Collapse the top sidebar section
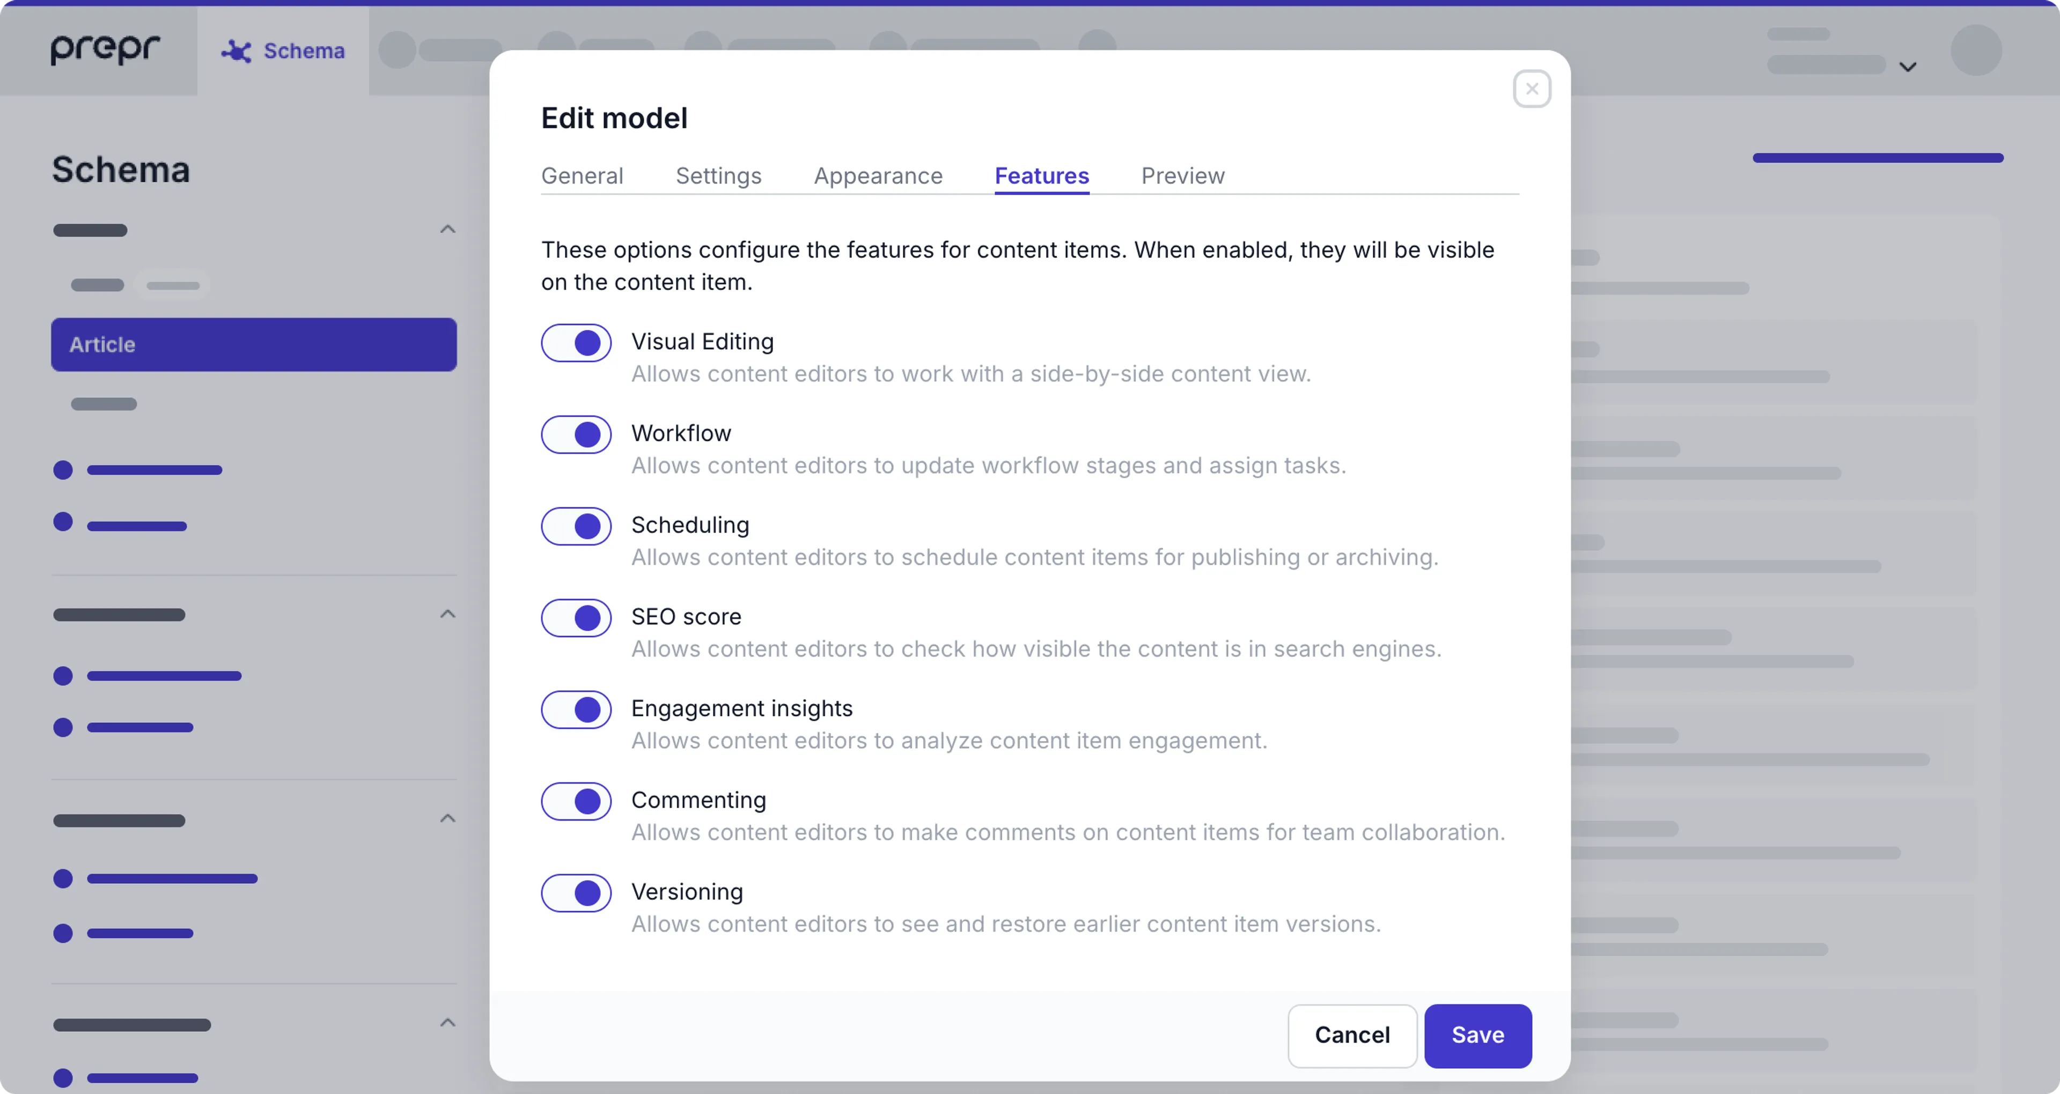2060x1094 pixels. tap(448, 230)
